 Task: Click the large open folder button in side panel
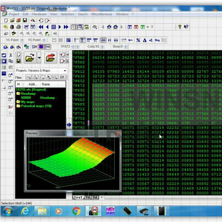coord(30,58)
